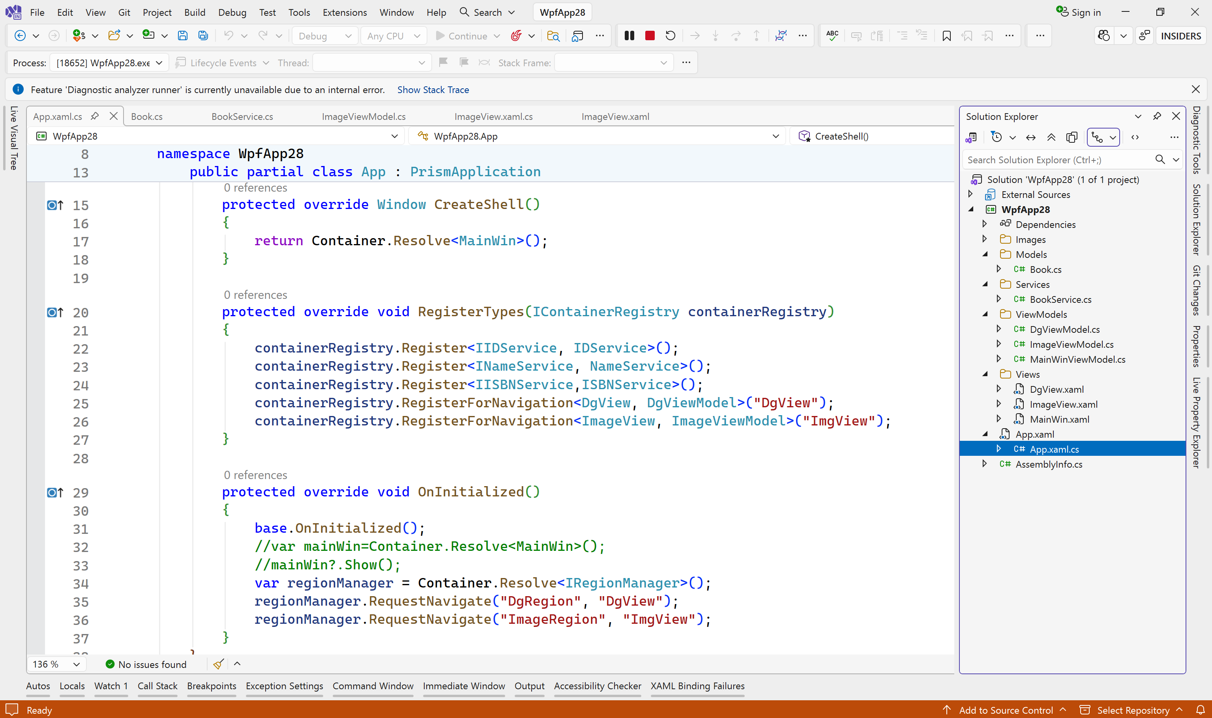
Task: Collapse the ViewModels folder node
Action: point(985,315)
